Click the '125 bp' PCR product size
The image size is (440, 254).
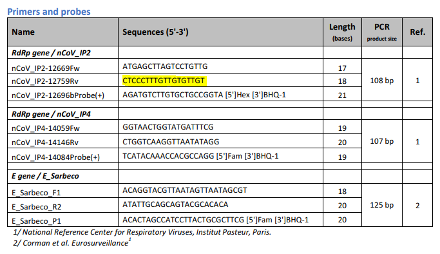[381, 205]
